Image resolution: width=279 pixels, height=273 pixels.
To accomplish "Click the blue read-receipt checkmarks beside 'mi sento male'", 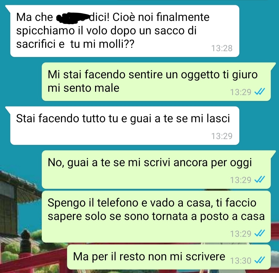I will pos(260,92).
